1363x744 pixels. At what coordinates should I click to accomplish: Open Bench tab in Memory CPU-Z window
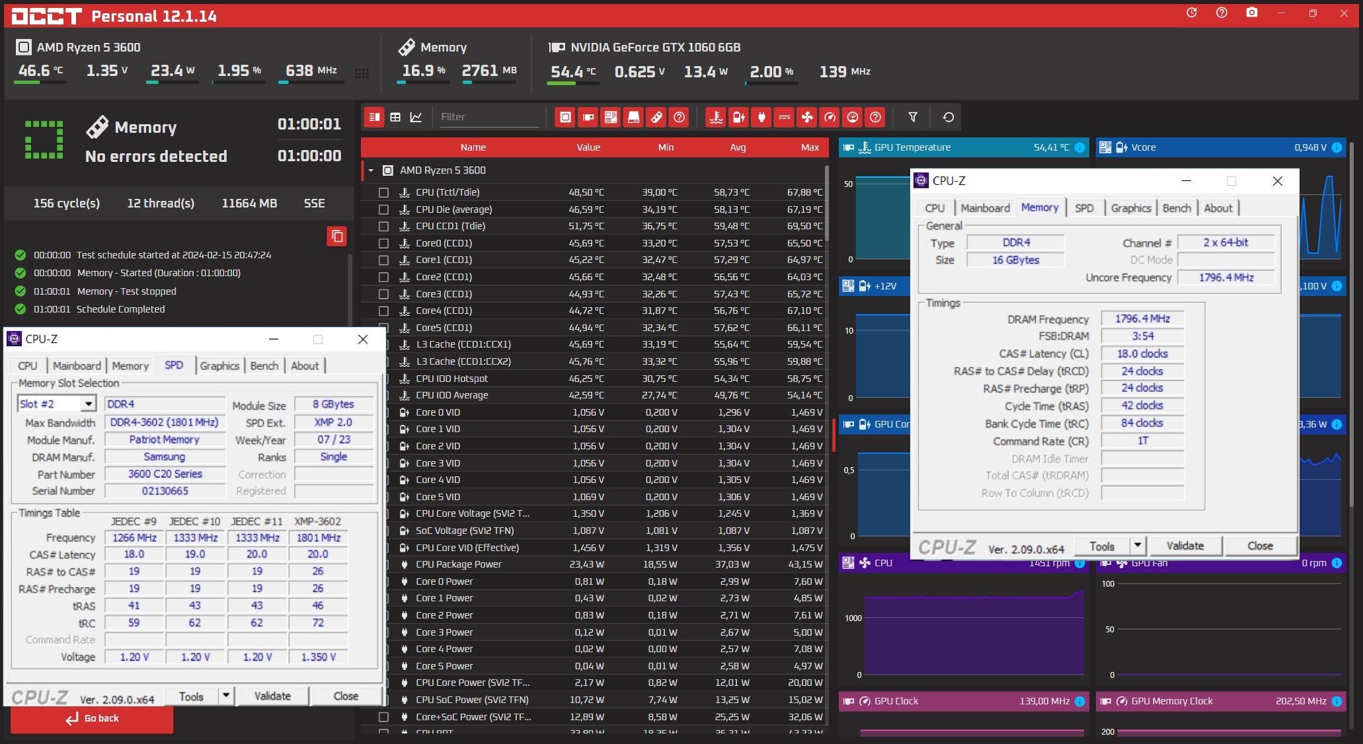[1177, 207]
